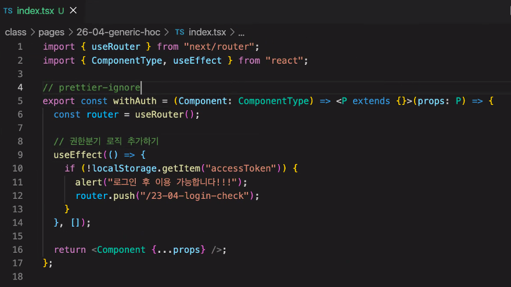Image resolution: width=511 pixels, height=287 pixels.
Task: Open the 'class' breadcrumb folder
Action: 16,32
